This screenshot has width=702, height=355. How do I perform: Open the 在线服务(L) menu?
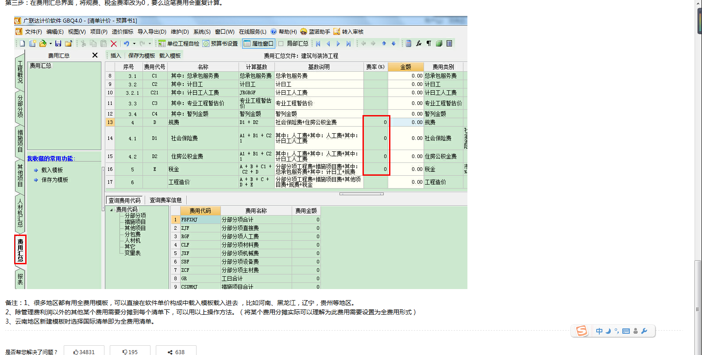253,32
